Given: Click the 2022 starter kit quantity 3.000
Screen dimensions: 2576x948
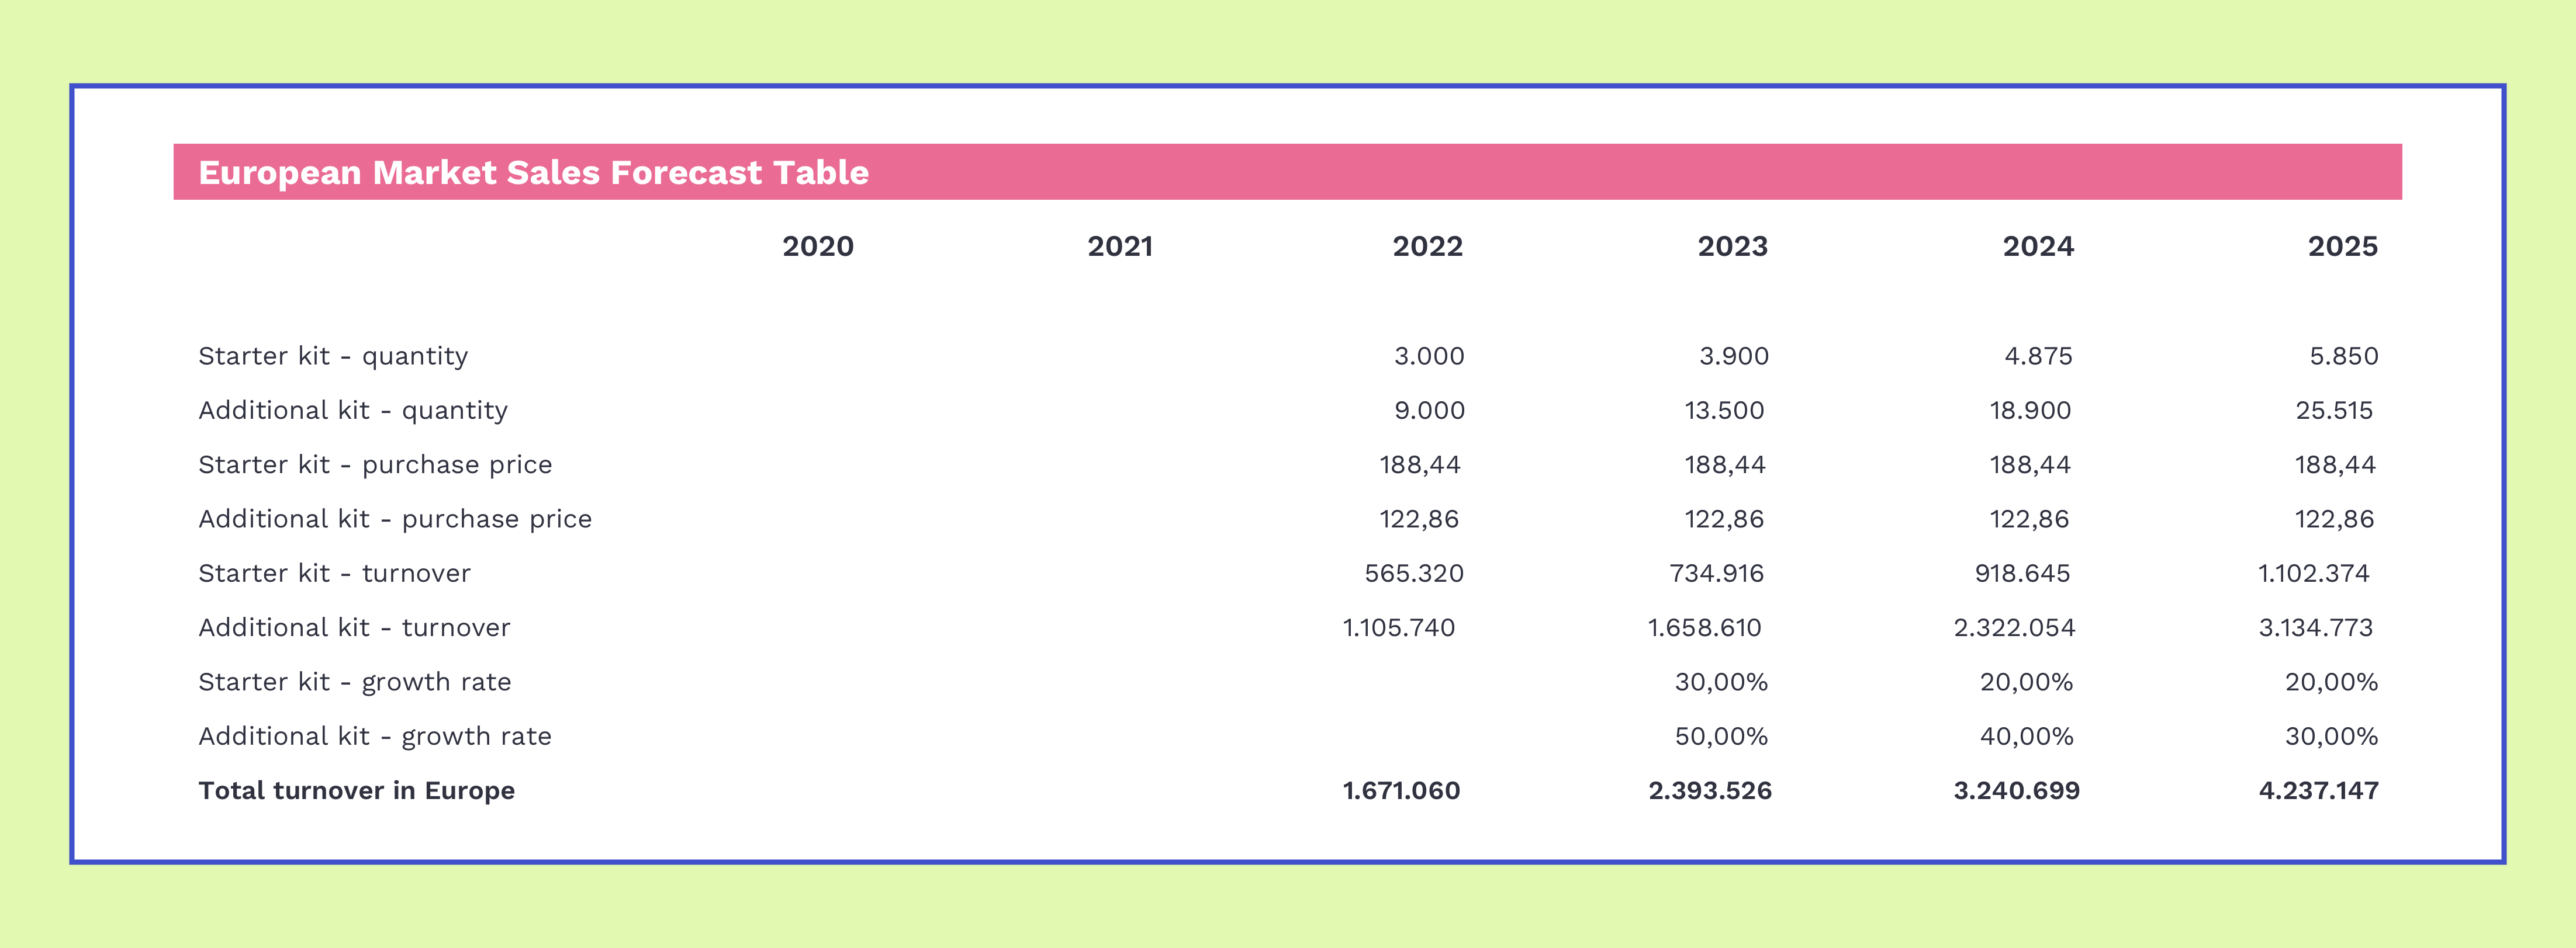Looking at the screenshot, I should coord(1429,357).
